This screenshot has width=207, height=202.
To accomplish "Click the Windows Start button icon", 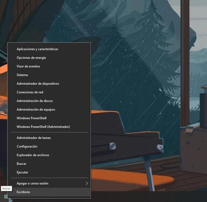I will tap(6, 197).
